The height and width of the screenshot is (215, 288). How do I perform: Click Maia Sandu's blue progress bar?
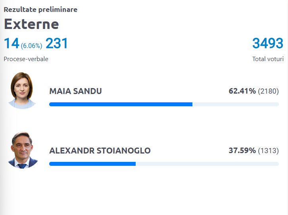[x=121, y=104]
